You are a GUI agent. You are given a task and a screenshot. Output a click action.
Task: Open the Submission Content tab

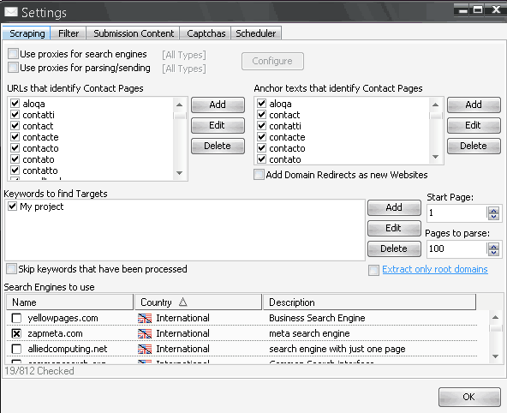134,33
